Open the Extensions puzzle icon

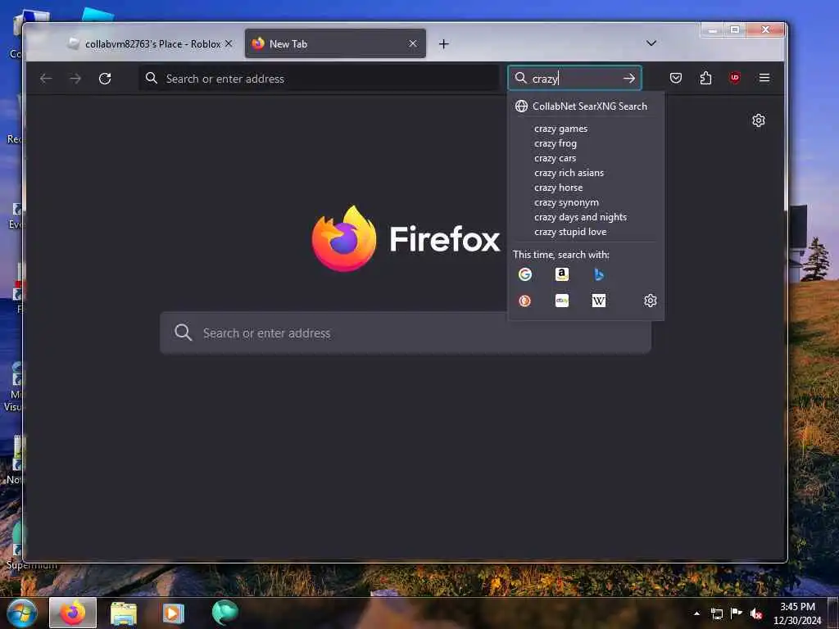pos(705,78)
